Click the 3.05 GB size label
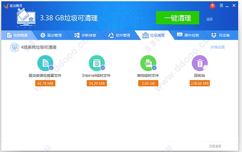This screenshot has width=242, height=152. 148,83
